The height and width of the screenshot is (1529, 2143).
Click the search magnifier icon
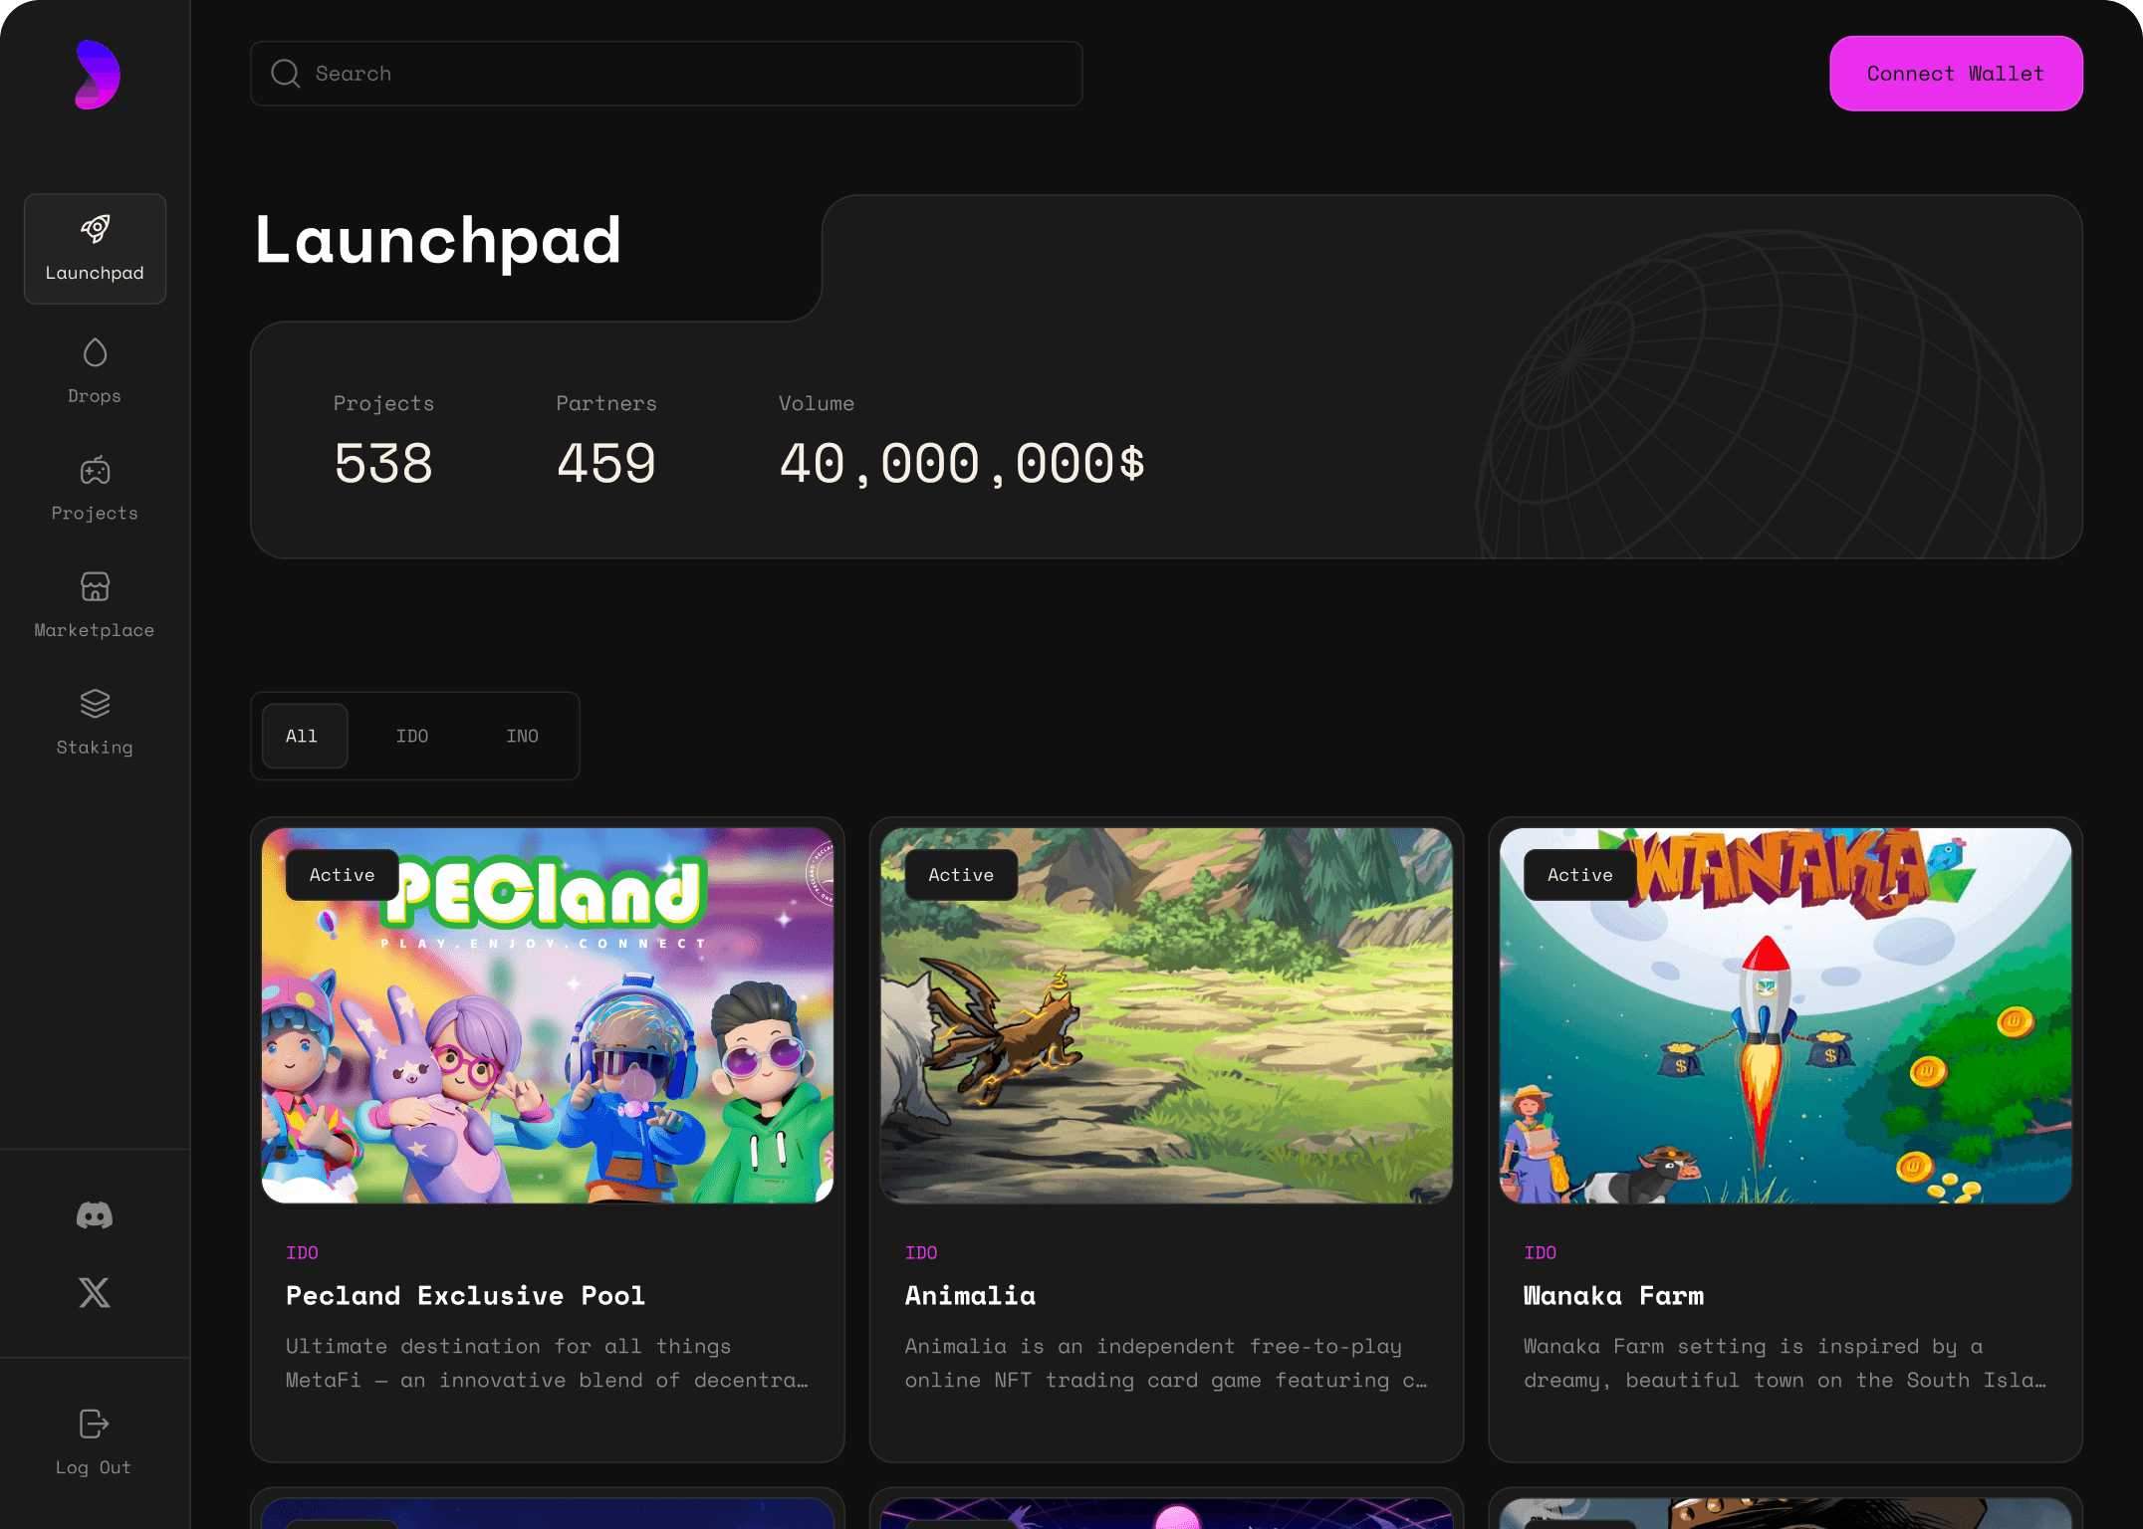(x=286, y=74)
